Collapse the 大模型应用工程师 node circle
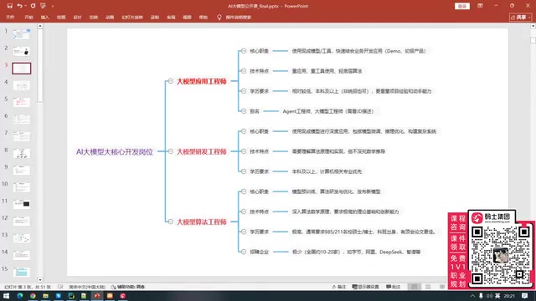The image size is (536, 301). [x=170, y=81]
